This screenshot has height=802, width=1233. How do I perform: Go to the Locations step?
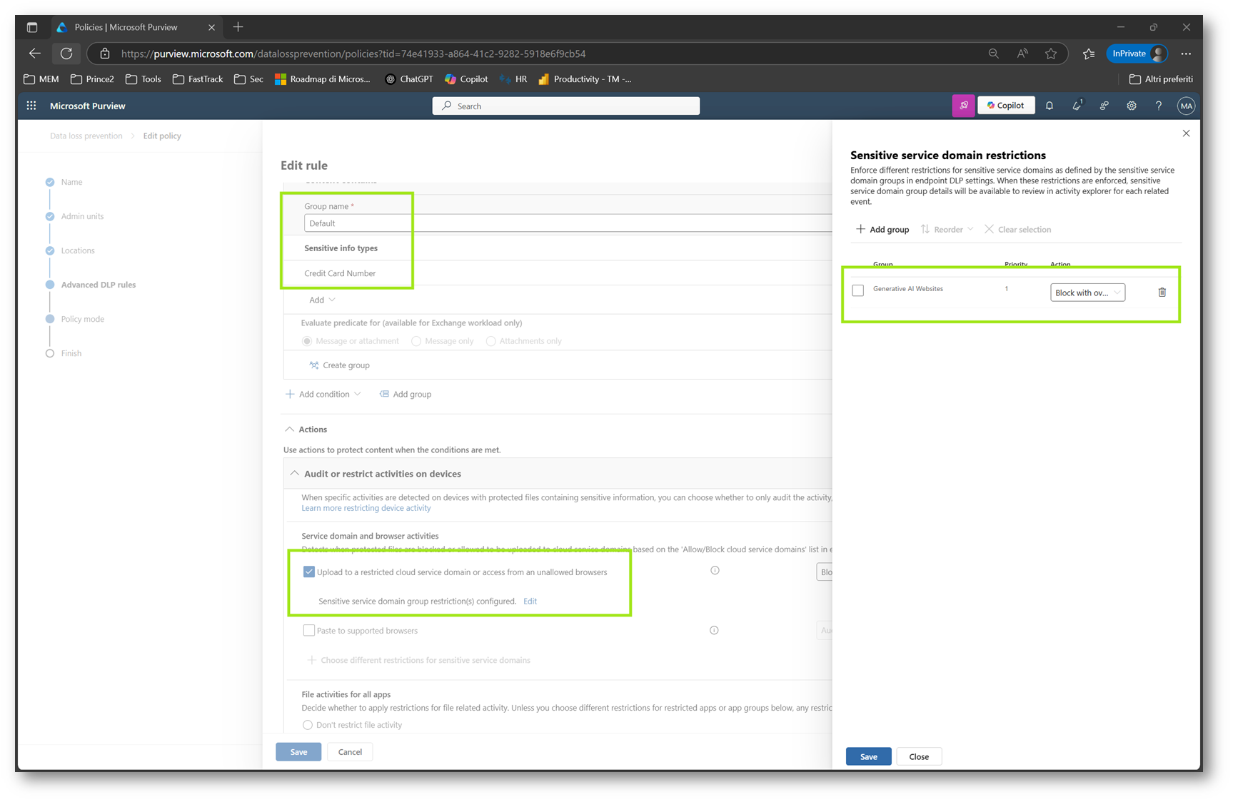click(x=78, y=250)
